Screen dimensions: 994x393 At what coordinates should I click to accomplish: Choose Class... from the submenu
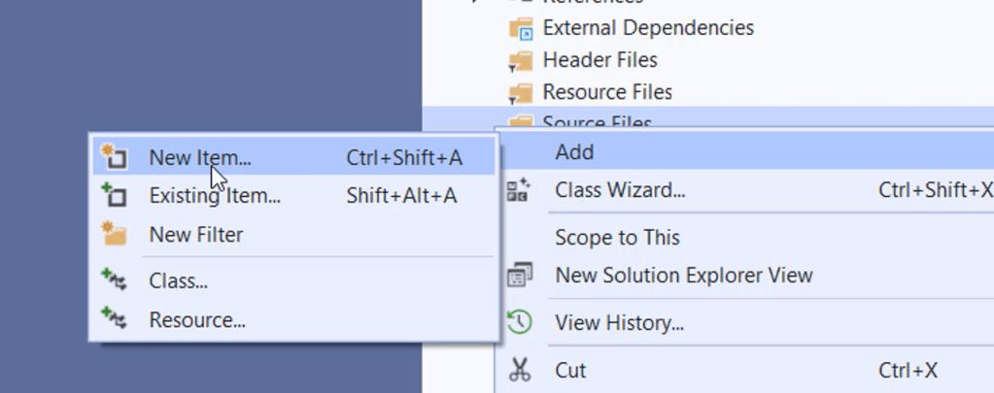pos(293,280)
